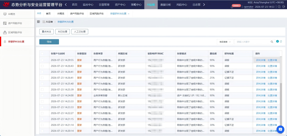
Task: Click the logout icon in the header
Action: [284, 7]
